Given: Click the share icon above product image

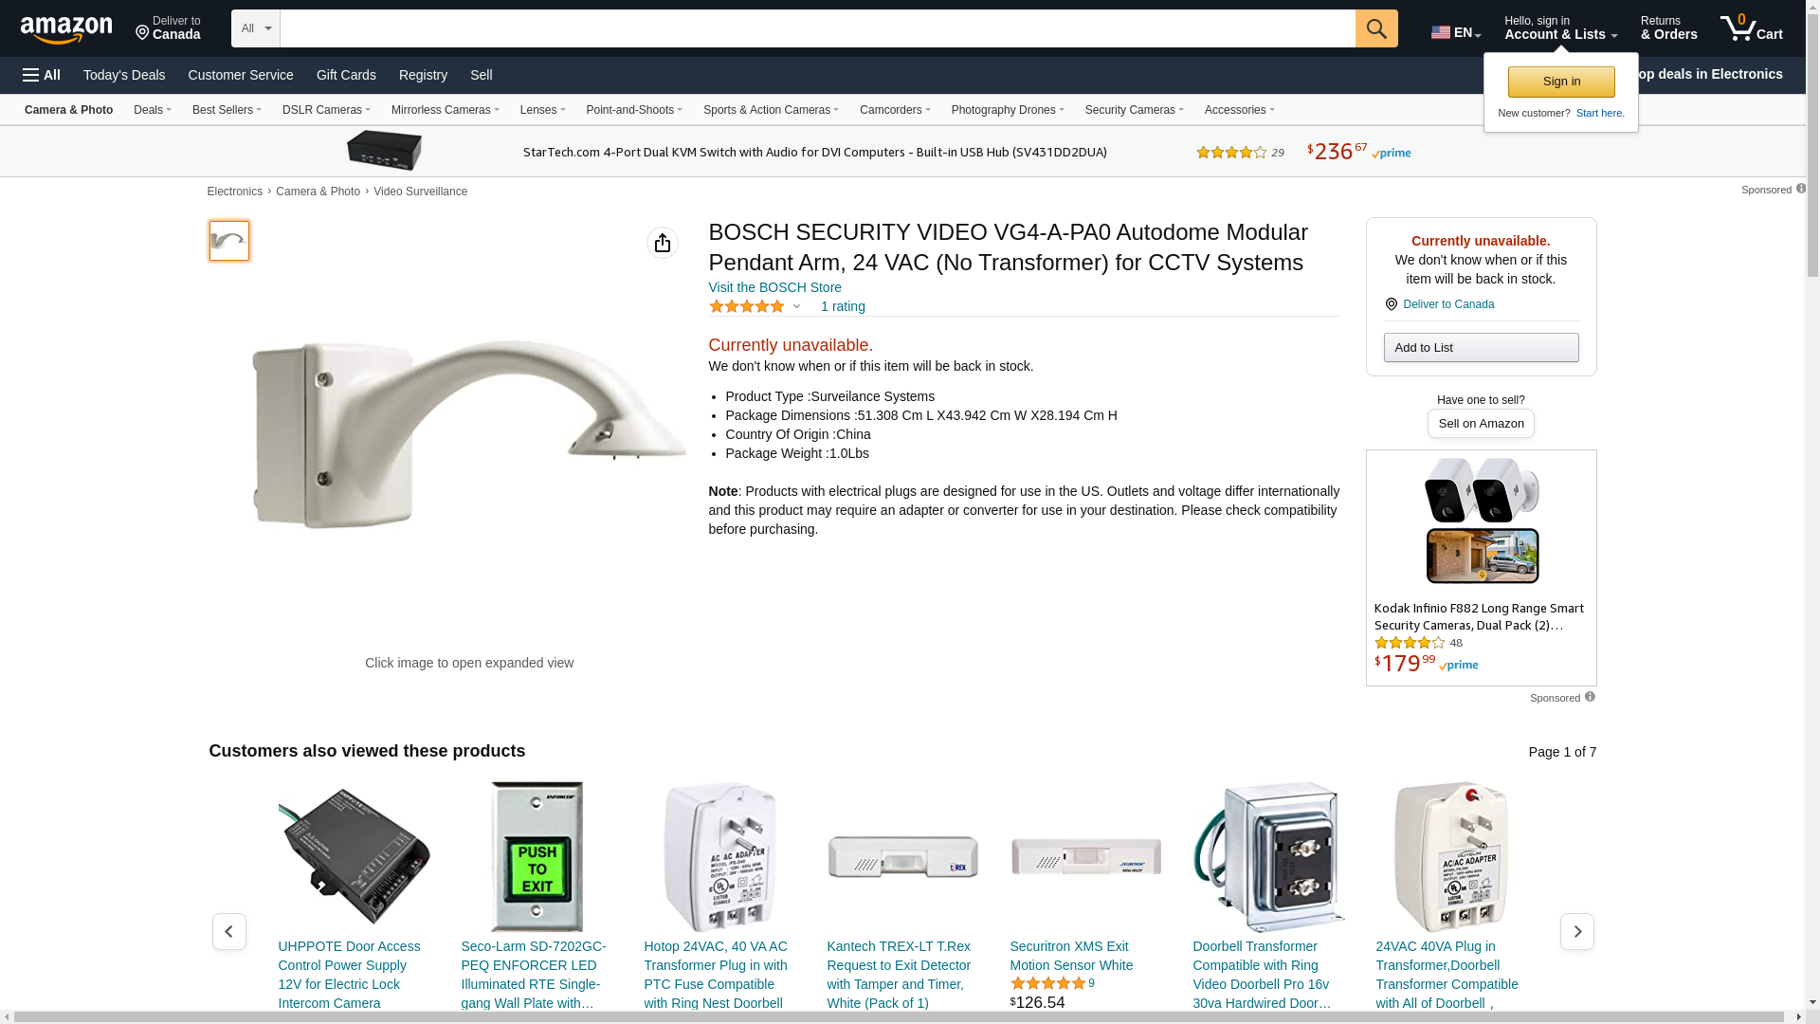Looking at the screenshot, I should click(x=663, y=243).
